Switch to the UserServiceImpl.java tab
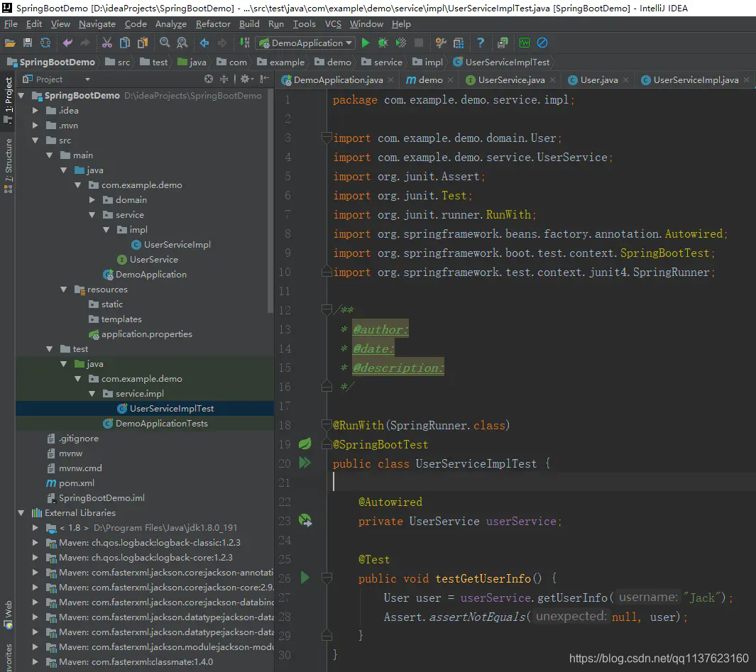 696,80
